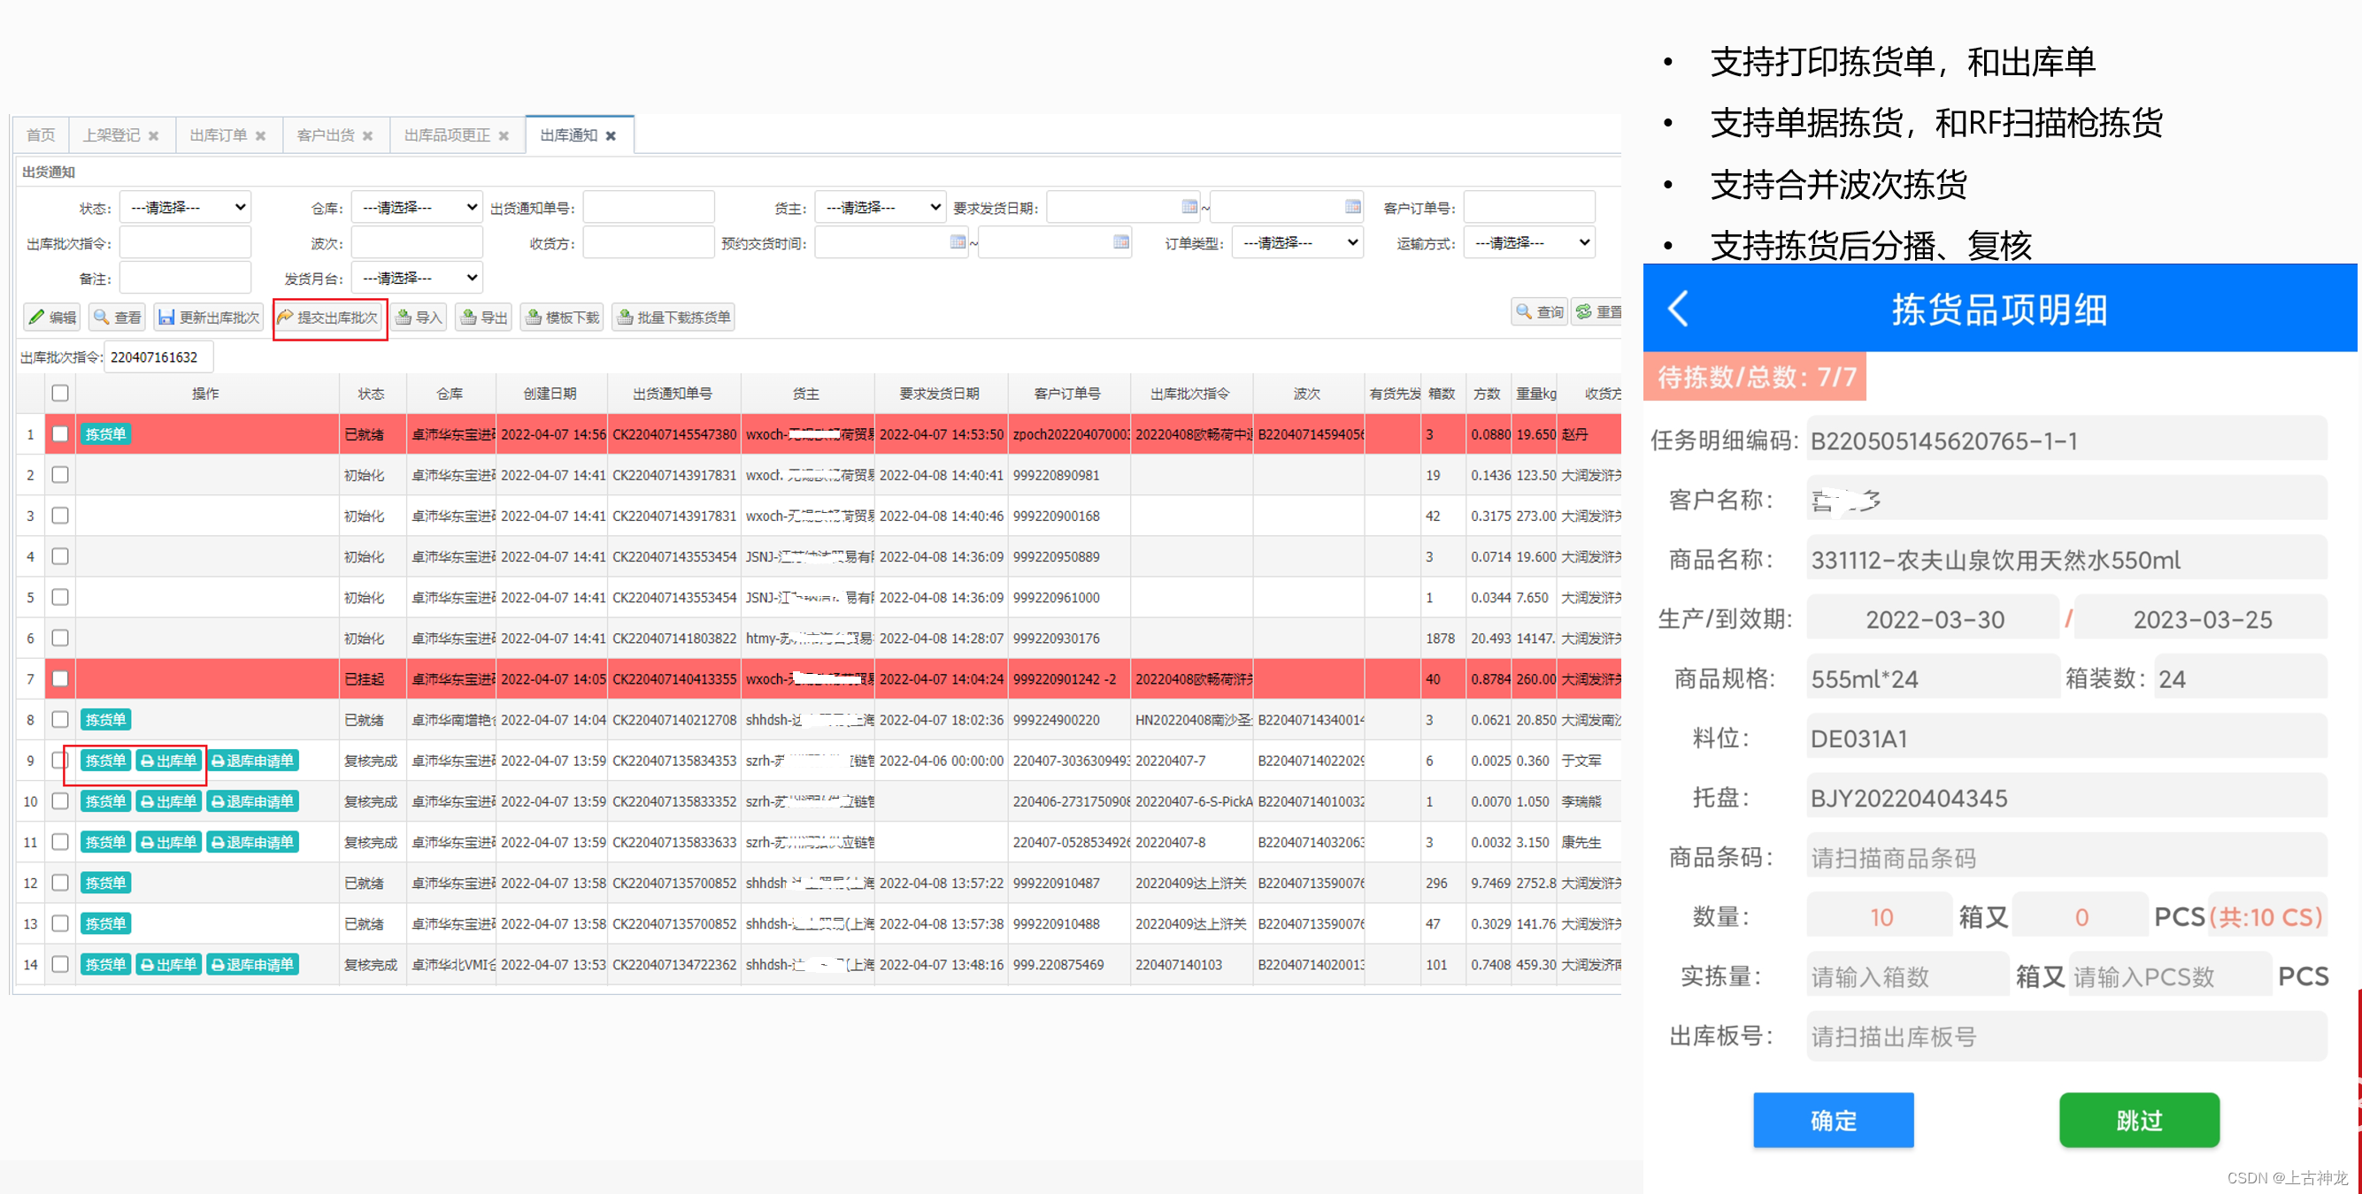The height and width of the screenshot is (1194, 2362).
Task: Click 出库单 print button in row 10
Action: click(x=169, y=801)
